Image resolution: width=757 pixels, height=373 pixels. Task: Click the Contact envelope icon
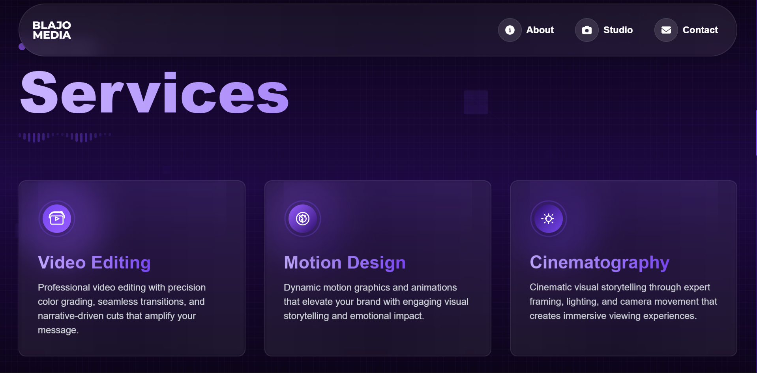(666, 30)
